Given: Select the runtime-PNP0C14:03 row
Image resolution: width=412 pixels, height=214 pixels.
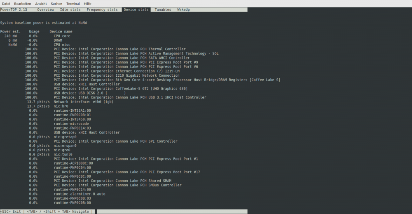Looking at the screenshot, I should pyautogui.click(x=60, y=128).
